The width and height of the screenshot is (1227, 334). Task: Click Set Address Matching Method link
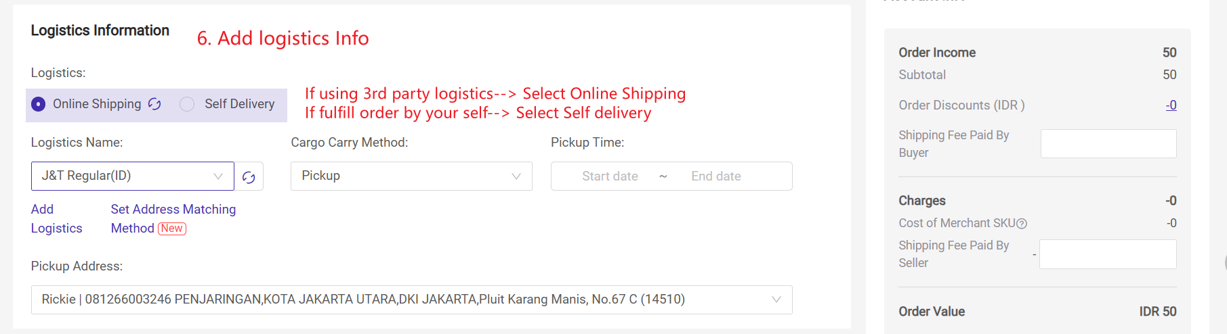173,210
